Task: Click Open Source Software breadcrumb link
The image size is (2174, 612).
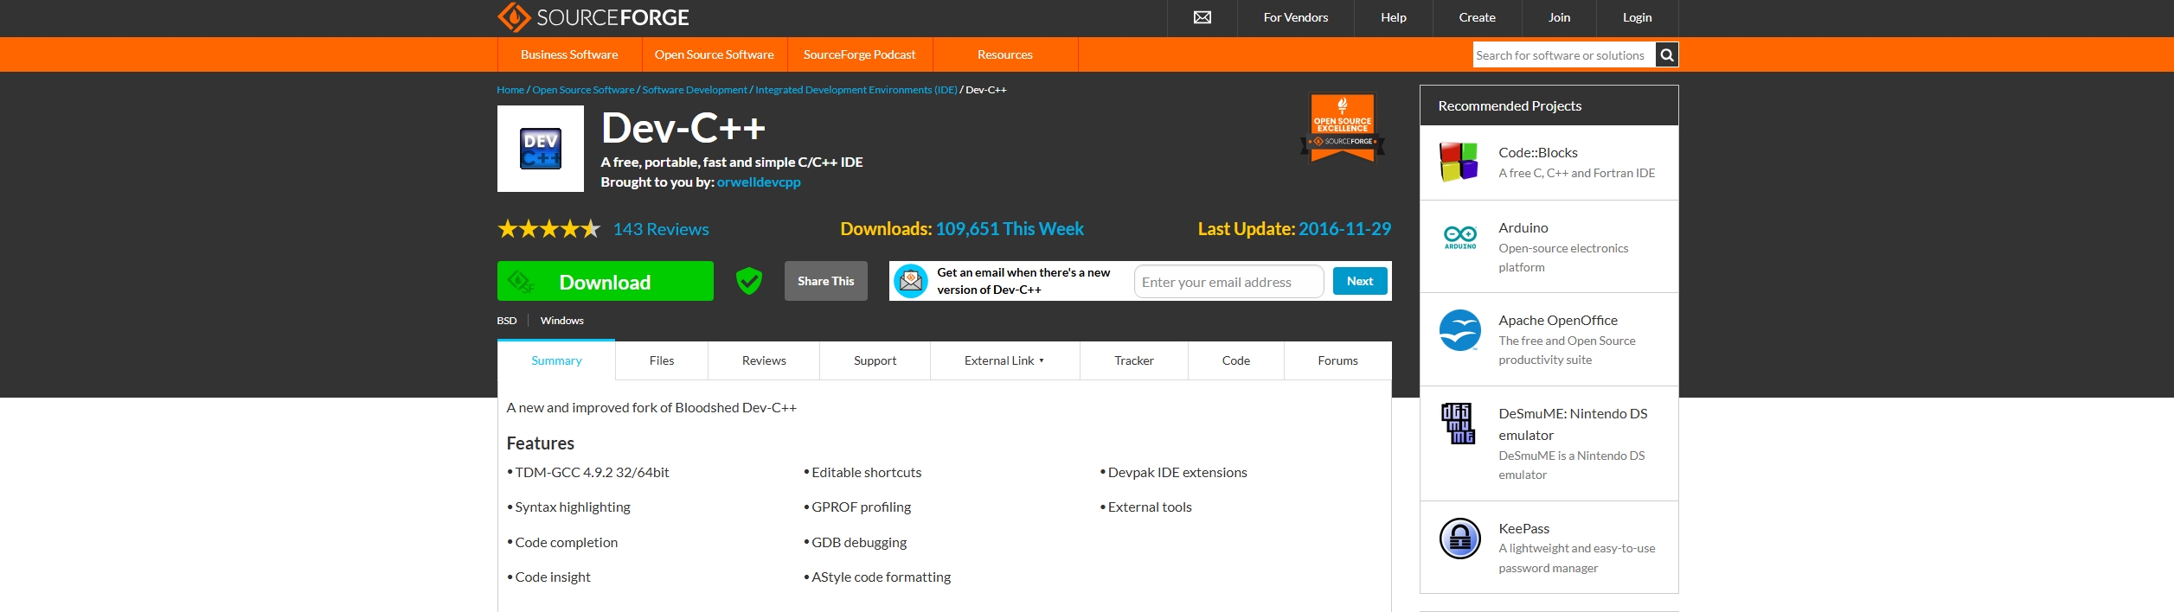Action: tap(583, 90)
